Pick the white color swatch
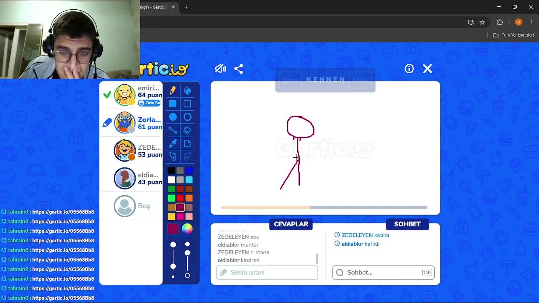The width and height of the screenshot is (539, 303). point(171,180)
